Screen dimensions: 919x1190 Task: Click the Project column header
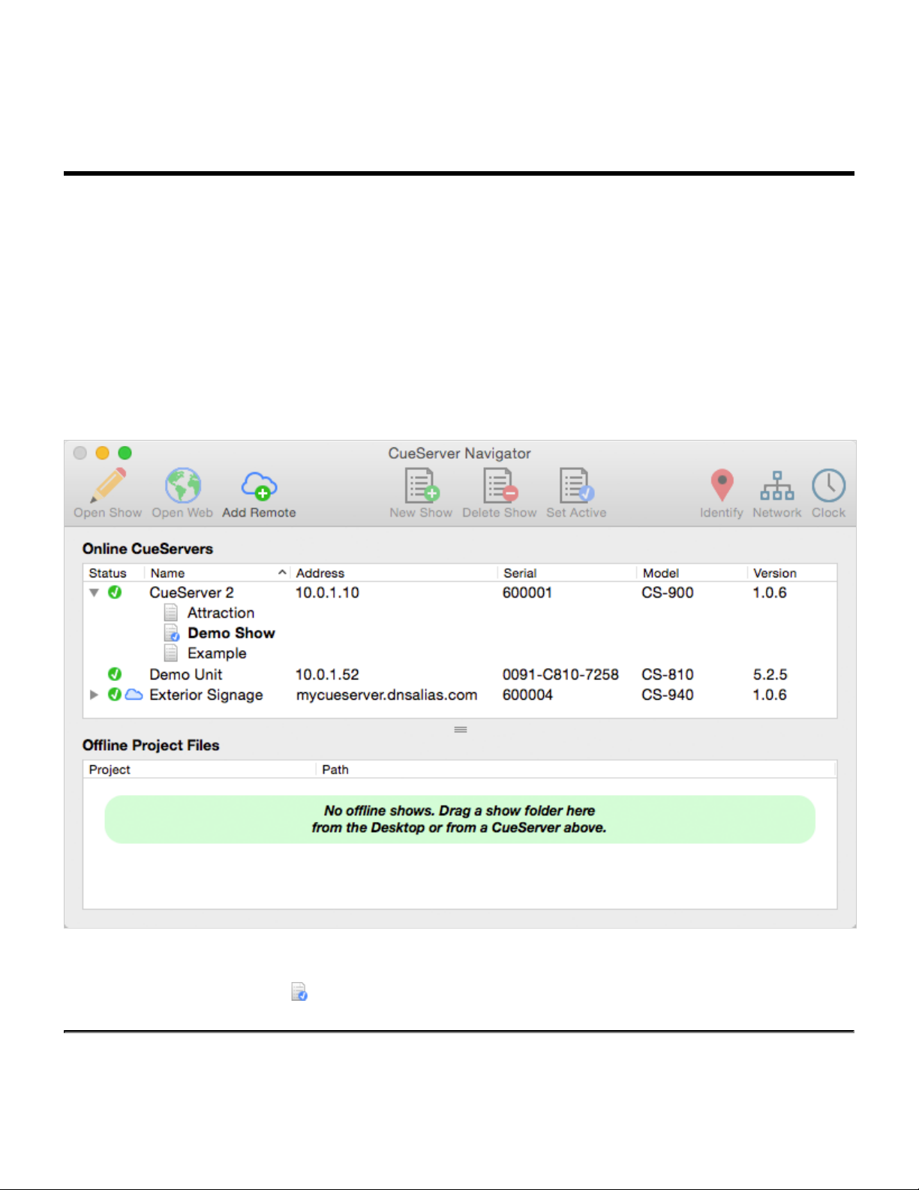pyautogui.click(x=200, y=770)
